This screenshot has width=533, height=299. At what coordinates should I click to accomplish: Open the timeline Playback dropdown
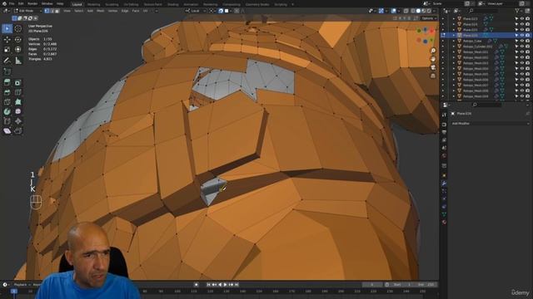pyautogui.click(x=22, y=284)
